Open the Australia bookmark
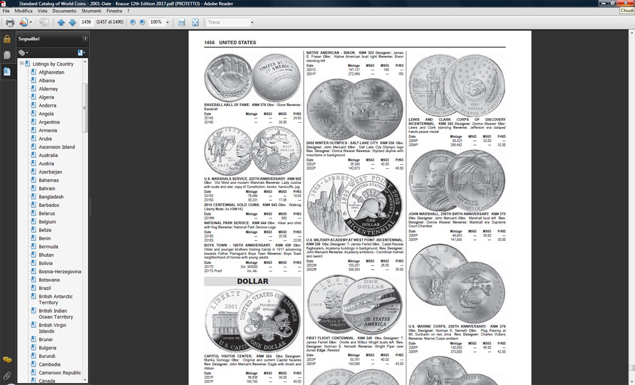Screen dimensions: 635x385 click(48, 155)
